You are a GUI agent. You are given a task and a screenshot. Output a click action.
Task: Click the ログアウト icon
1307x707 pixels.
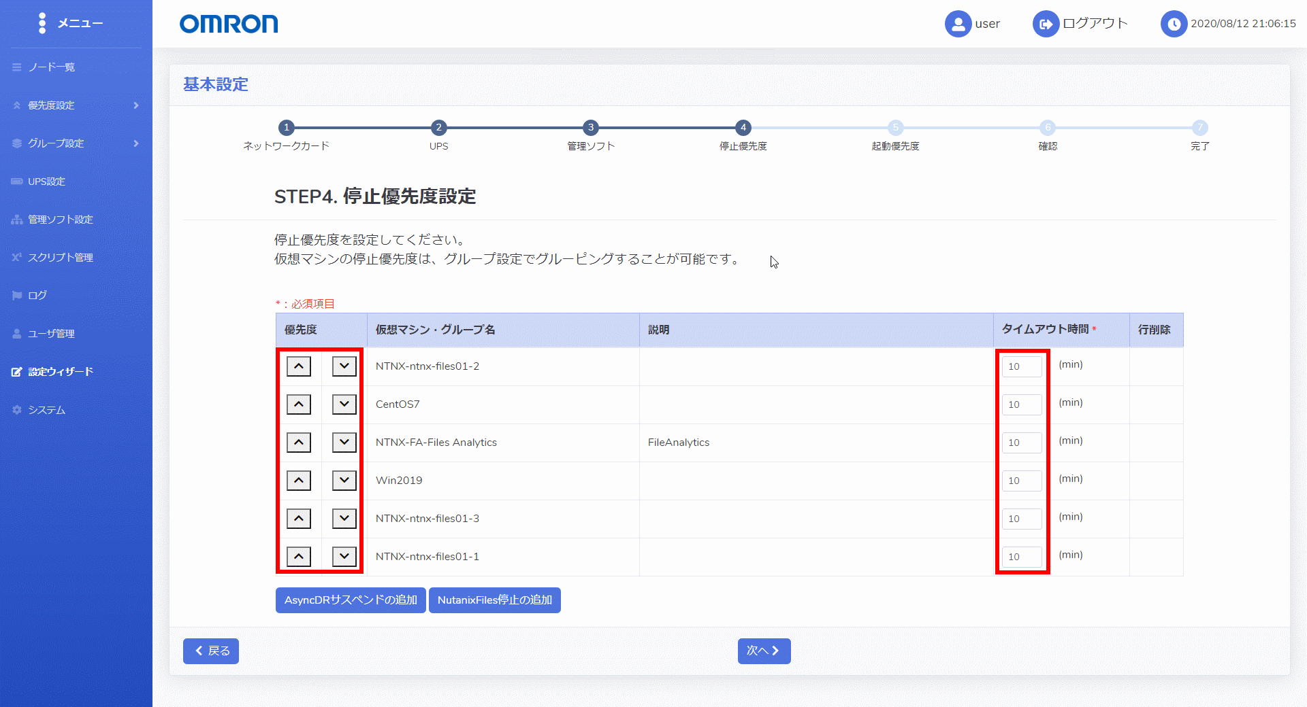[1046, 24]
